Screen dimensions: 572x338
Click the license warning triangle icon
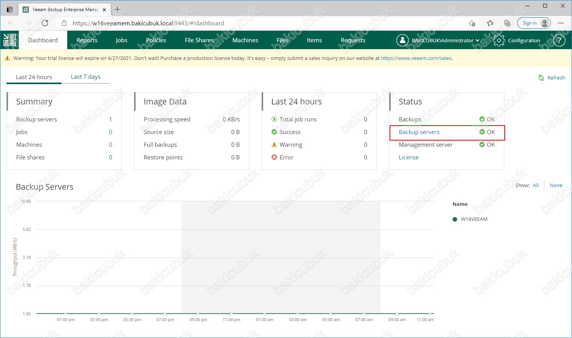(7, 58)
